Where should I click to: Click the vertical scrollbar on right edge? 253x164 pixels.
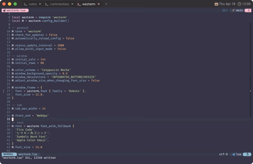[250, 70]
